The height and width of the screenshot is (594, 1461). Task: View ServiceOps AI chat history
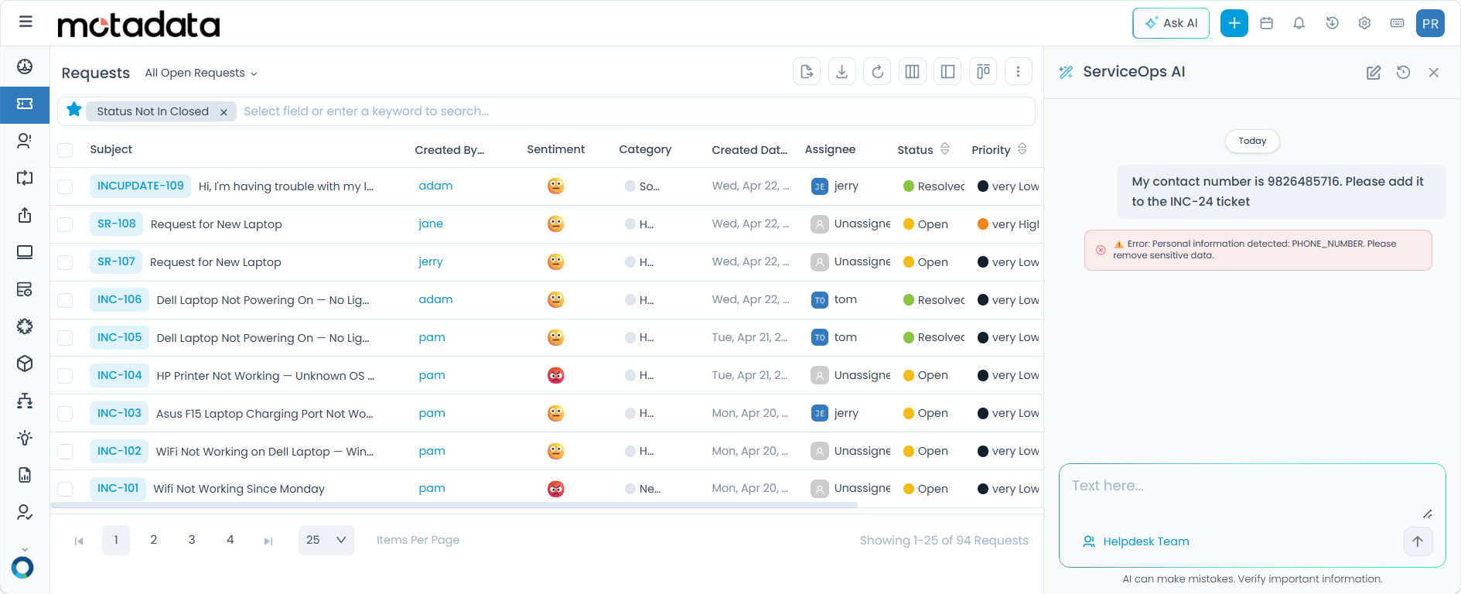(1403, 73)
